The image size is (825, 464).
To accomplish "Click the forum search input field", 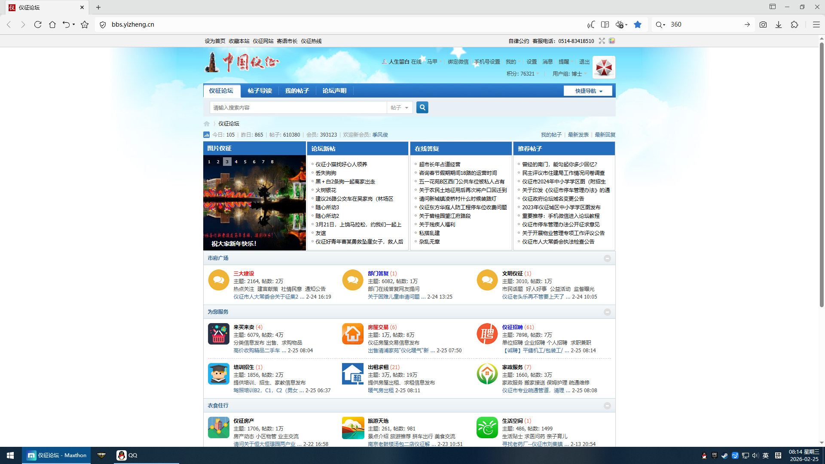I will coord(298,107).
